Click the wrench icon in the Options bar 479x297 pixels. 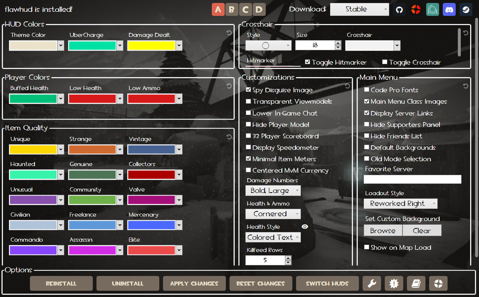[x=372, y=283]
